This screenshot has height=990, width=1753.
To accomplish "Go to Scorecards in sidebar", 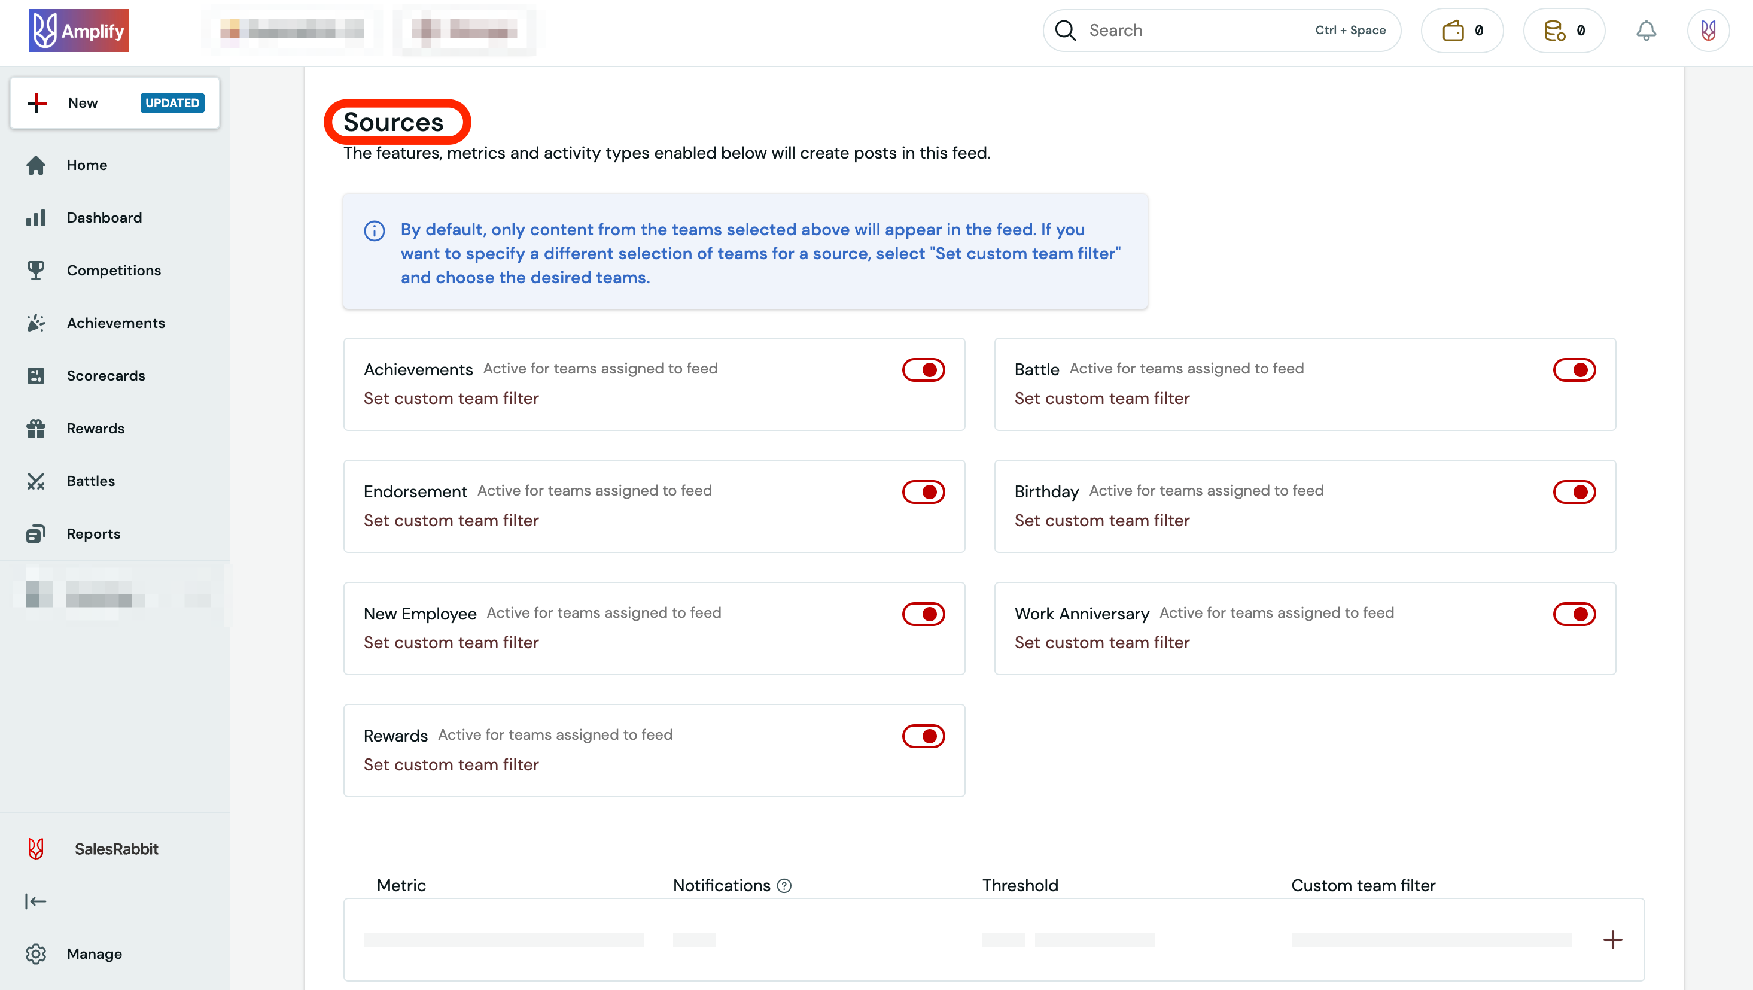I will pos(105,376).
